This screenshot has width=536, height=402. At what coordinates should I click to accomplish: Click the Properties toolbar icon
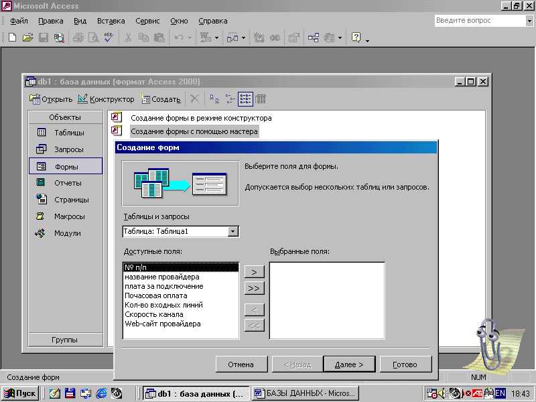(x=293, y=38)
